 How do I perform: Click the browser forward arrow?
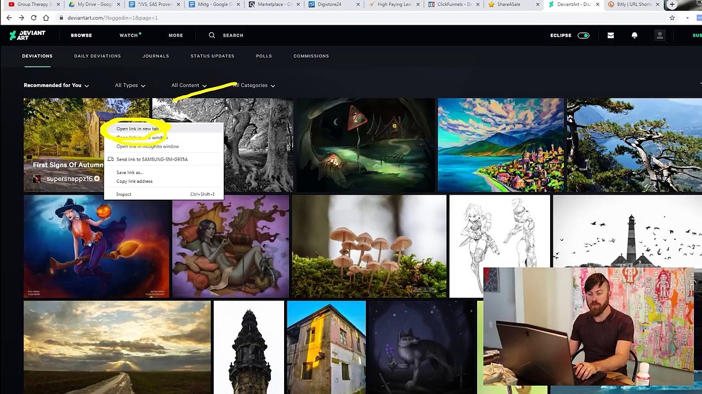point(21,18)
